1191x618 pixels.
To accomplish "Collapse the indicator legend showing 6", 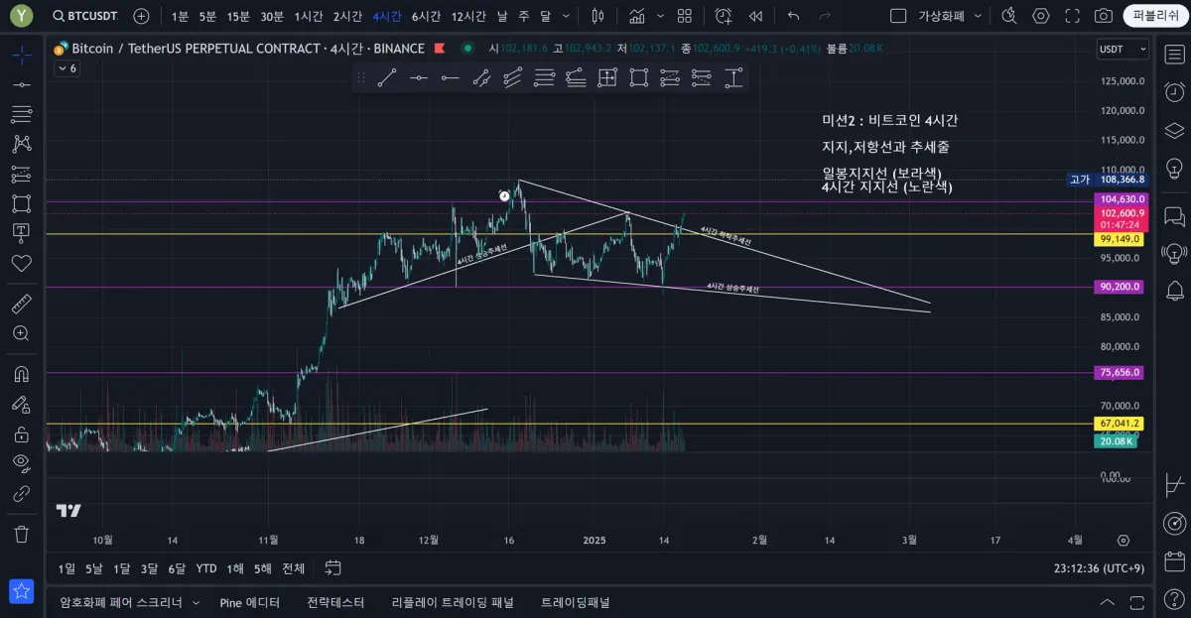I will coord(66,67).
